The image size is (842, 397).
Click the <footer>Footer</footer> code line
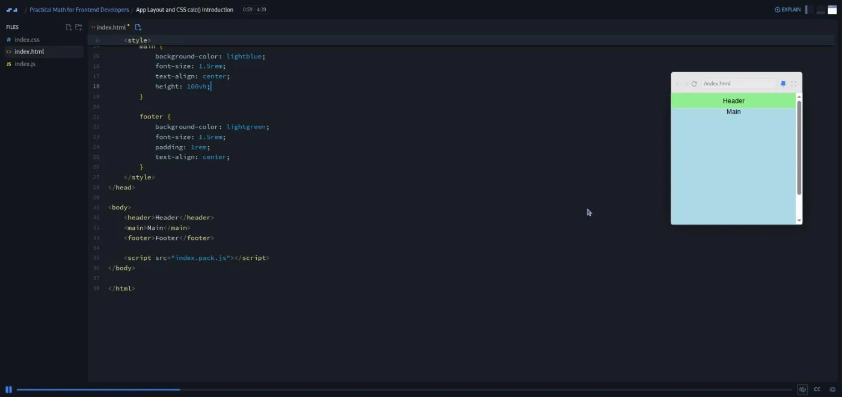(169, 238)
